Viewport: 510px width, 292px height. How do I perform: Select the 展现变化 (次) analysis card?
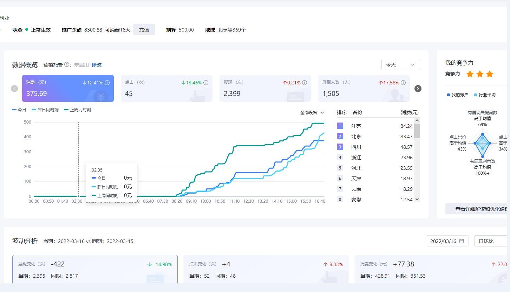[95, 269]
